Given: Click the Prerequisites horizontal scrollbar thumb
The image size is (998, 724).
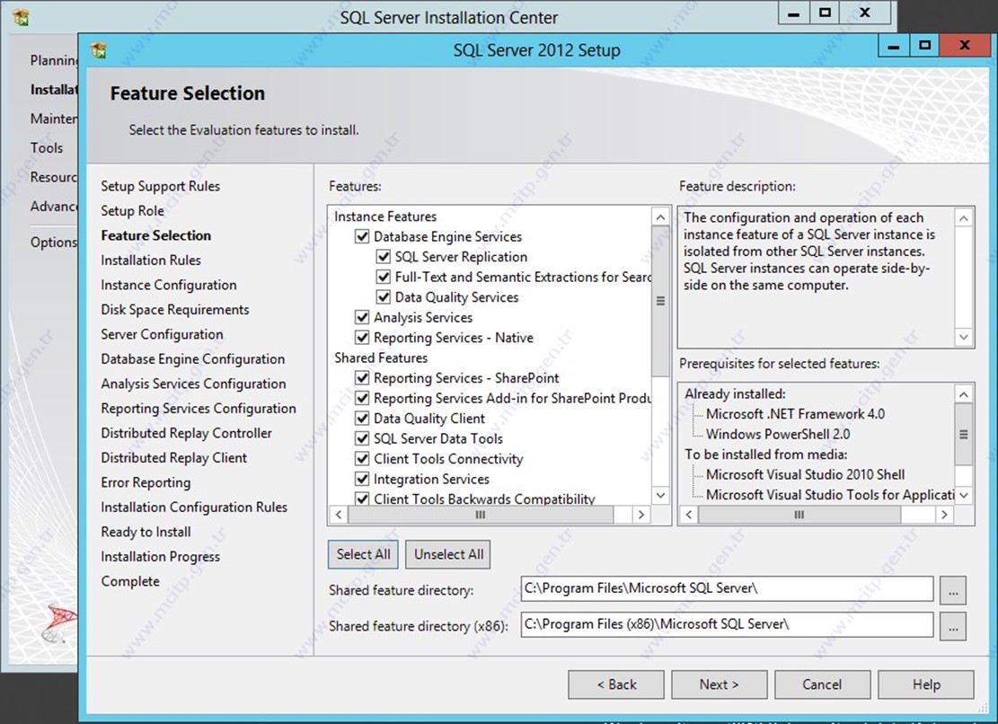Looking at the screenshot, I should (x=799, y=514).
